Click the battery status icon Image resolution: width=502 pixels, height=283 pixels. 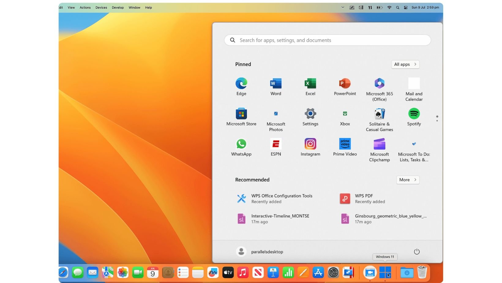380,8
